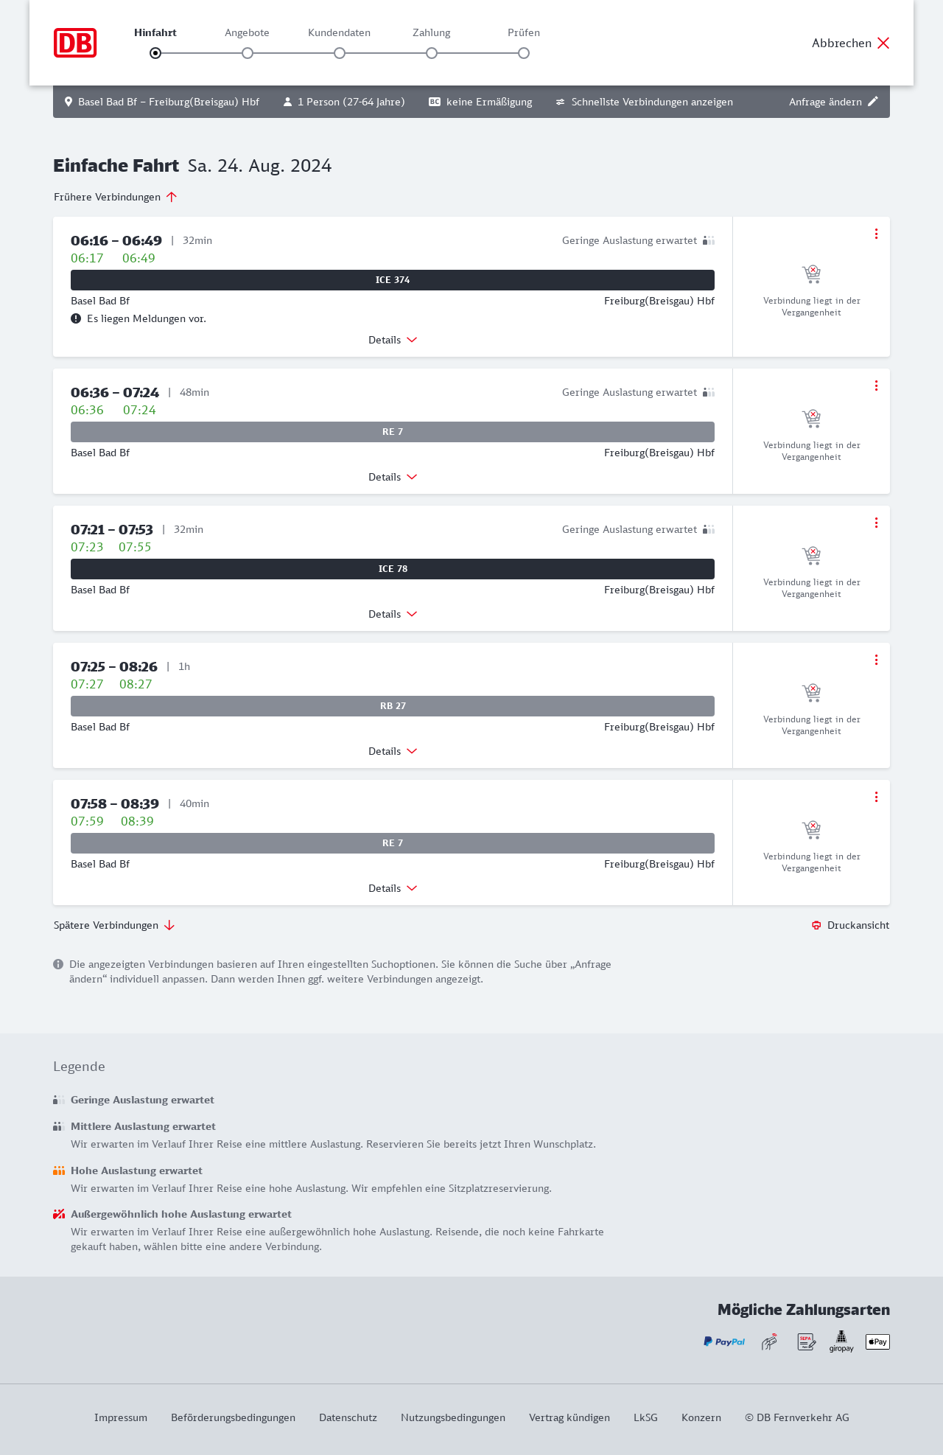Click the DB logo
The width and height of the screenshot is (943, 1455).
(x=75, y=43)
